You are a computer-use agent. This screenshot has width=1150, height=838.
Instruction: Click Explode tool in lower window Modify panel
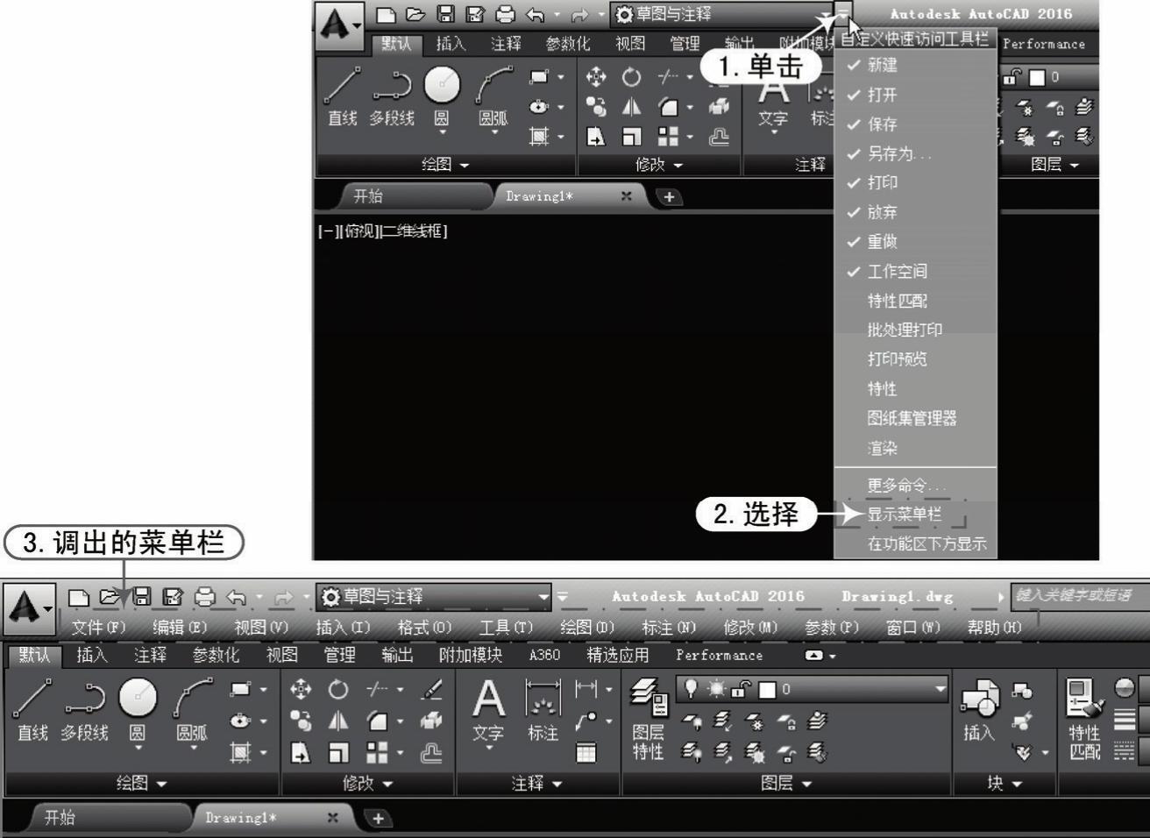pyautogui.click(x=430, y=721)
